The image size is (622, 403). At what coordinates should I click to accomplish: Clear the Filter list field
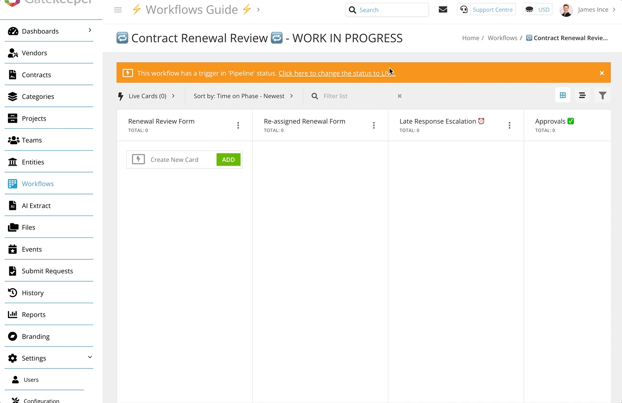coord(400,96)
